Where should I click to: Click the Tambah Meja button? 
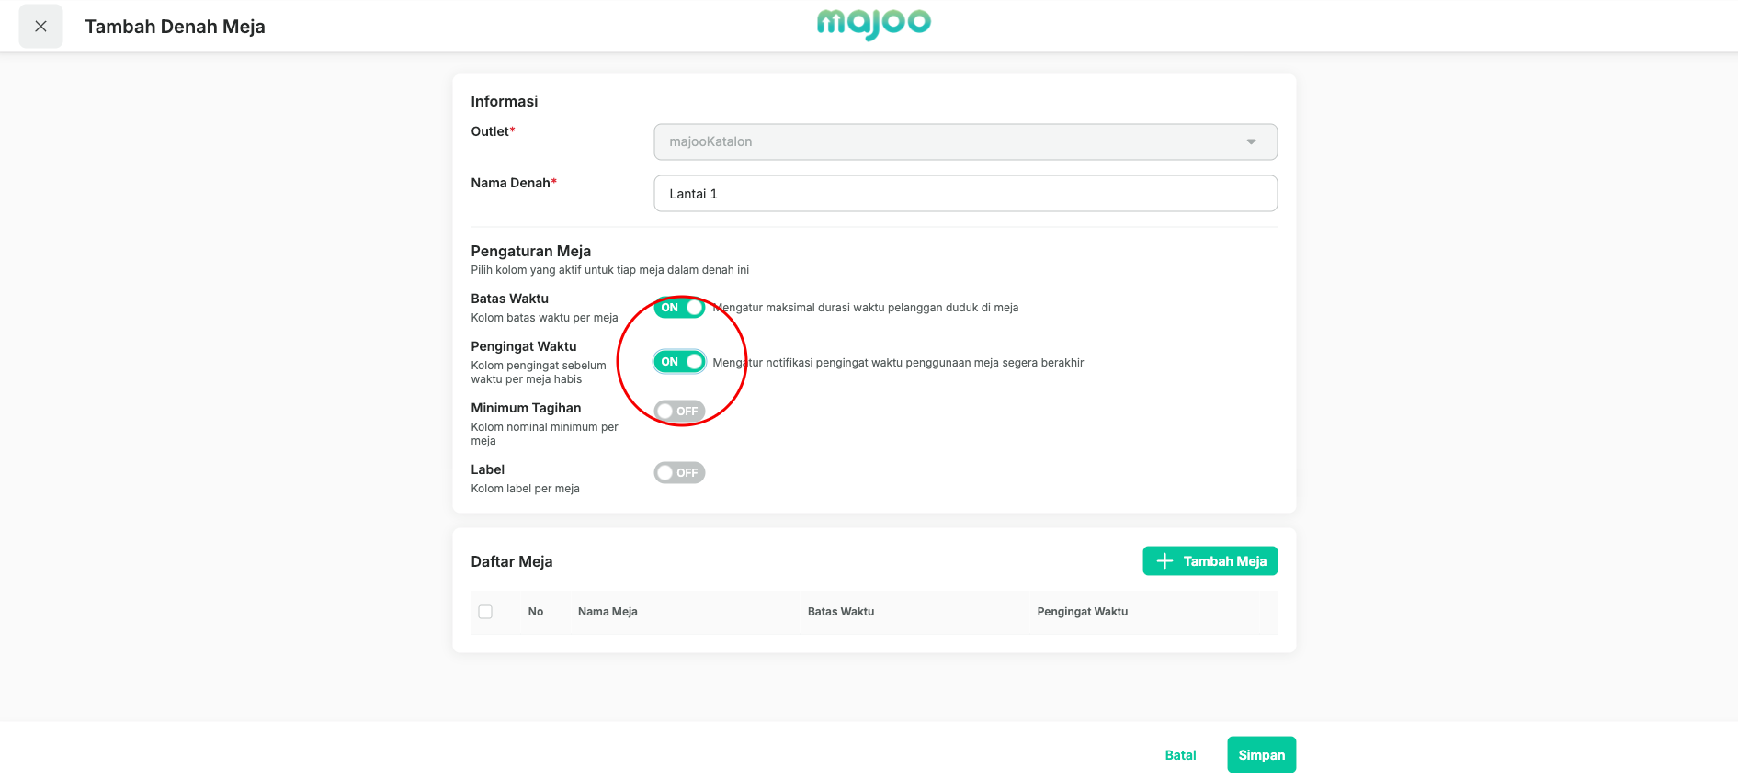pos(1210,561)
